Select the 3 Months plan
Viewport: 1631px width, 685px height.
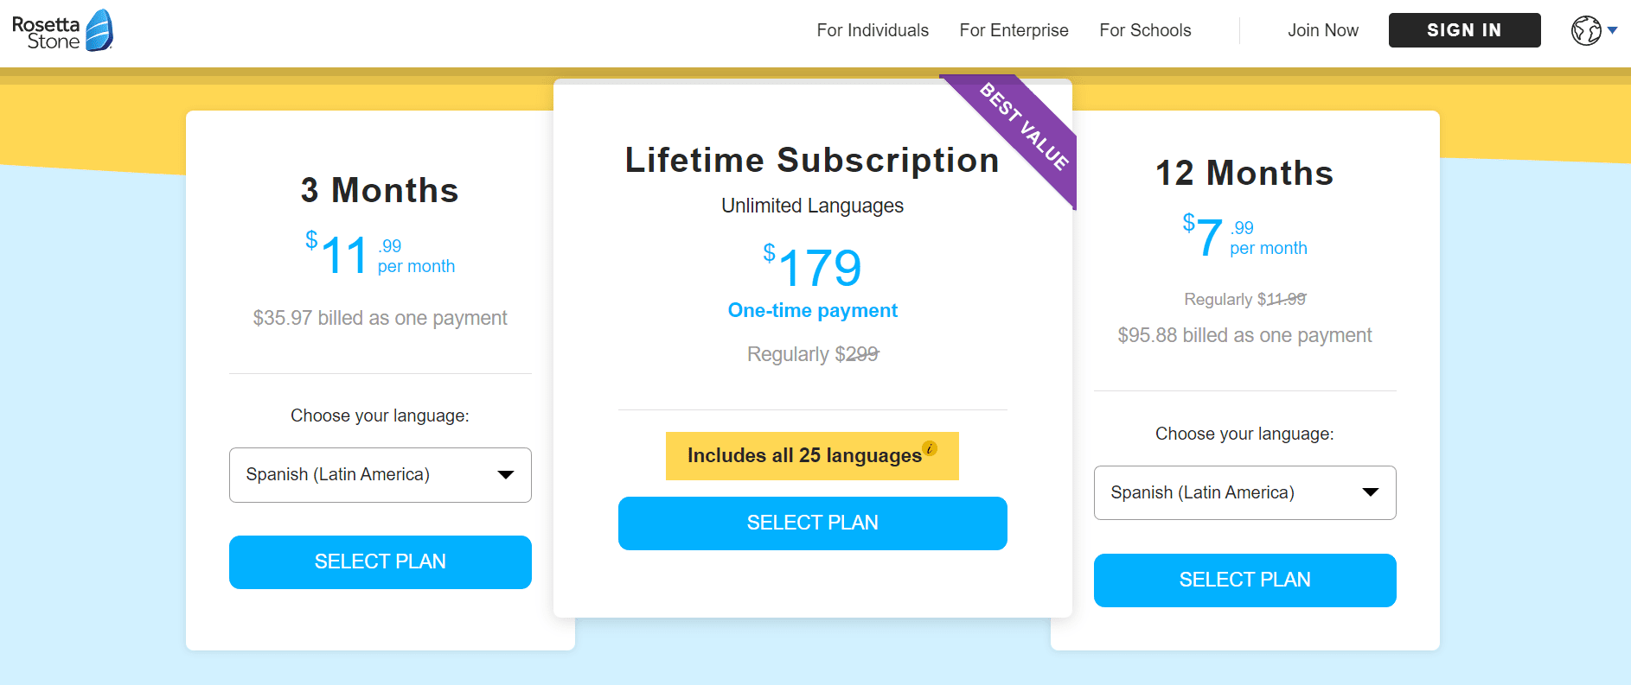coord(380,562)
